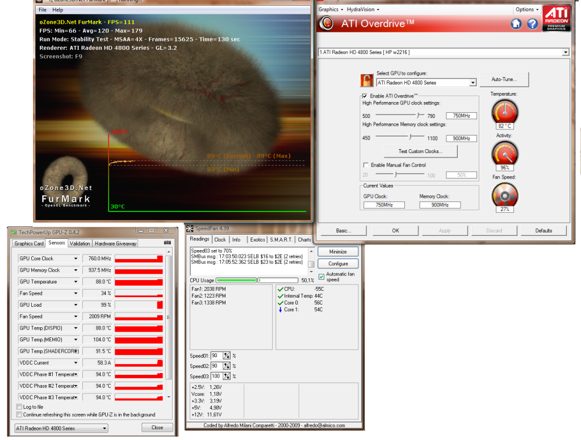Click the SpeedFan title bar icon
The height and width of the screenshot is (440, 581).
pyautogui.click(x=190, y=229)
